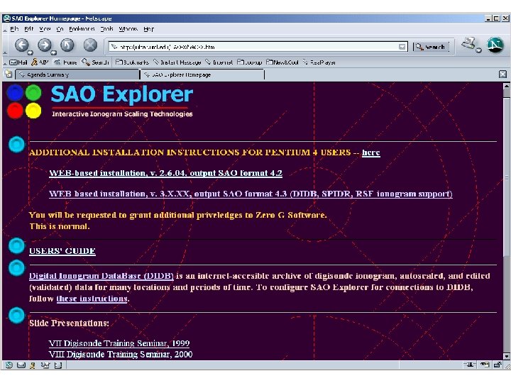Click the security padlock in status bar

pos(498,365)
